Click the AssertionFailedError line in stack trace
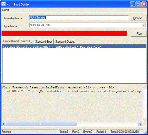This screenshot has height=135, width=148. click(x=58, y=87)
